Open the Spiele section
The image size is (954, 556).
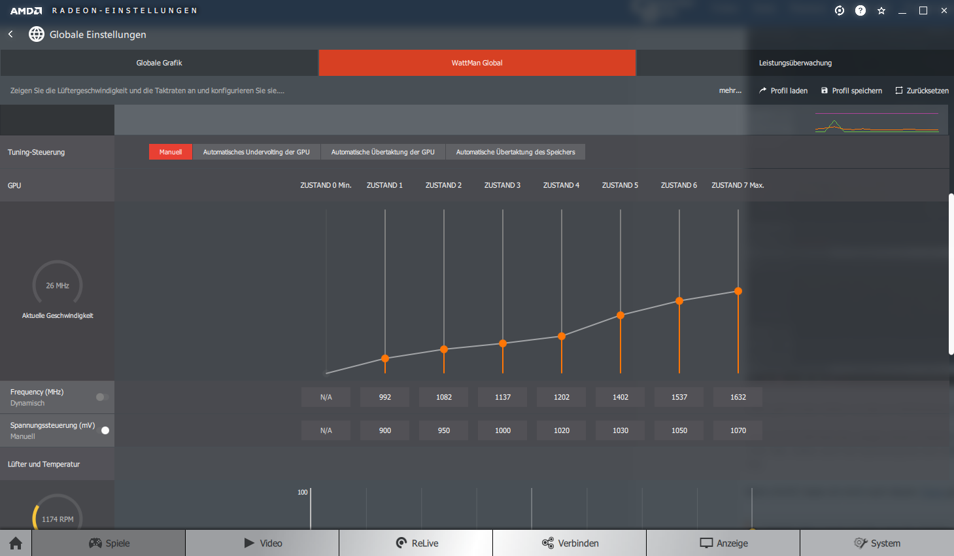[109, 543]
